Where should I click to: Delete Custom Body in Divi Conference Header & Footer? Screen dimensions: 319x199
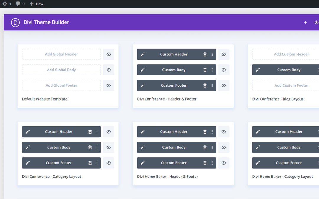point(205,70)
